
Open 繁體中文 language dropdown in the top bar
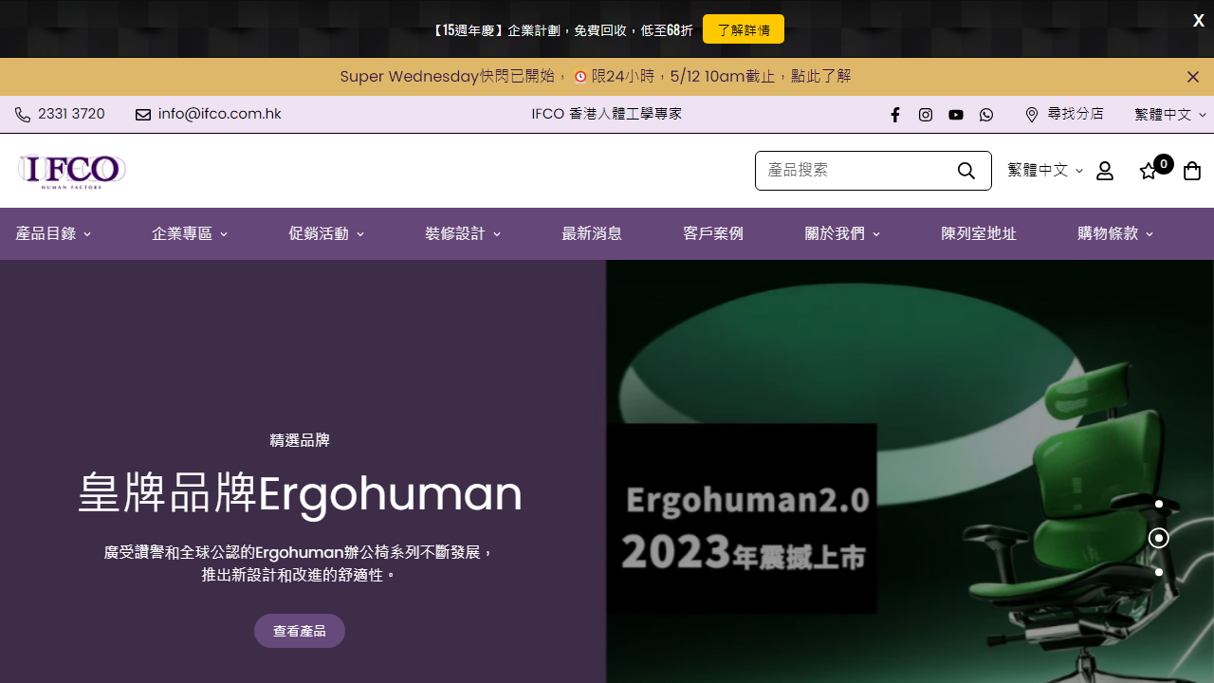1170,115
